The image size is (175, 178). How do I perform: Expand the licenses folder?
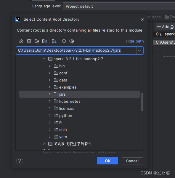(49, 108)
